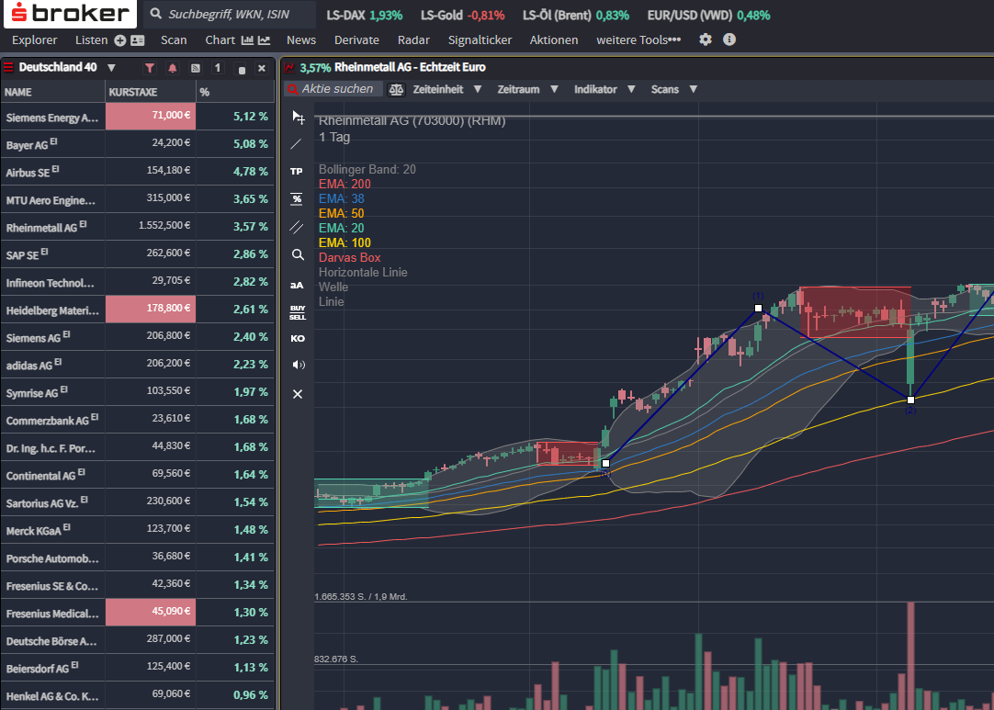This screenshot has height=710, width=994.
Task: Sort list by NAME column header
Action: point(53,92)
